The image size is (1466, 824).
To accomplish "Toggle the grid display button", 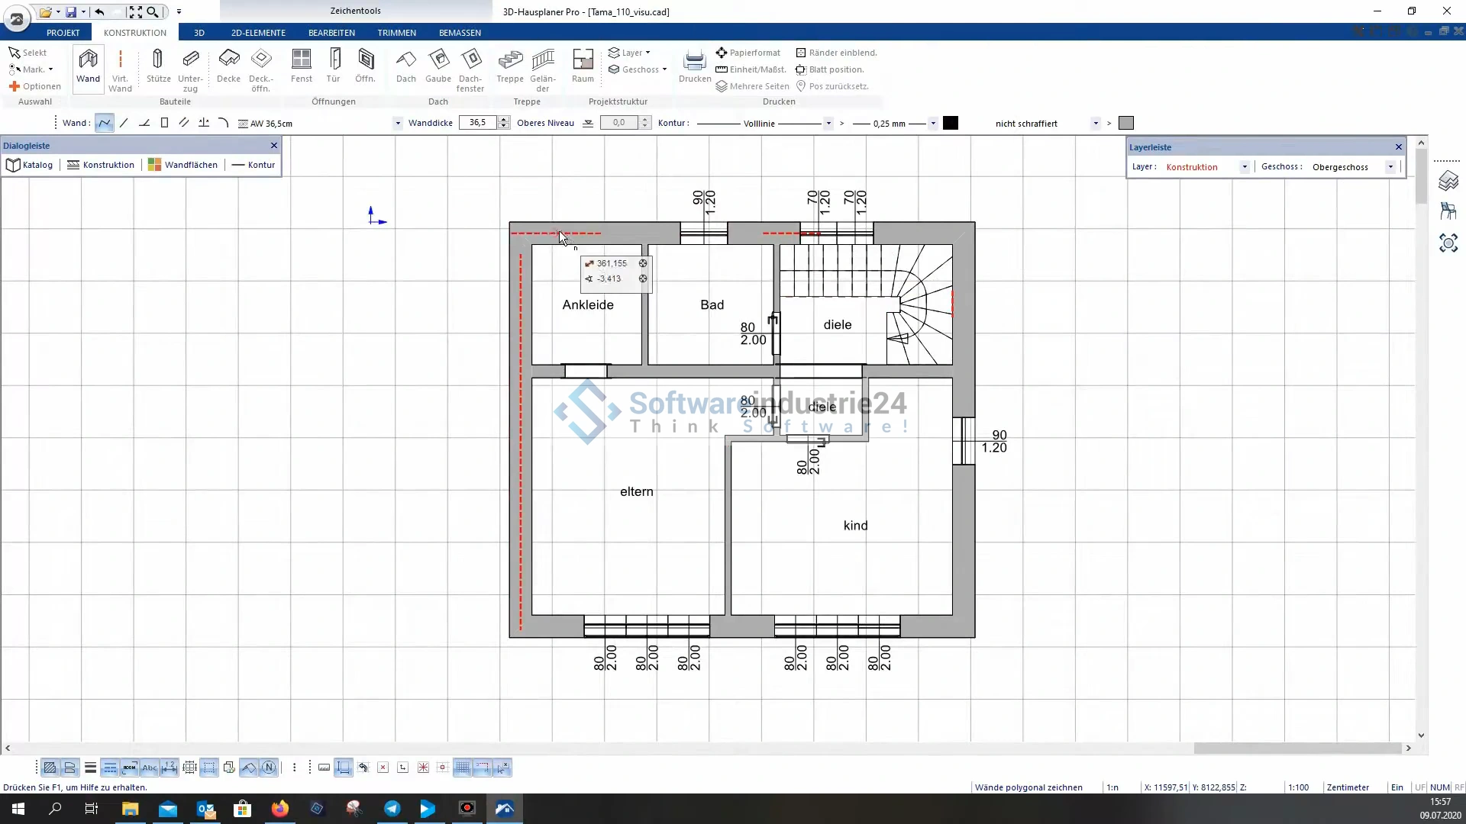I will pyautogui.click(x=463, y=768).
